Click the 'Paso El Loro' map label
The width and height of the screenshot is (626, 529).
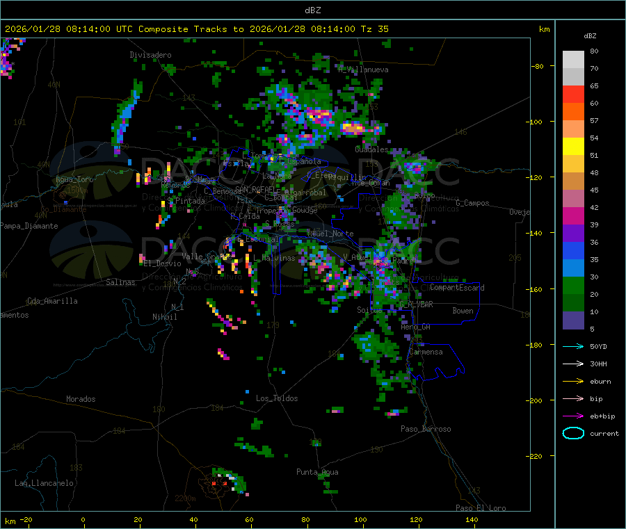coord(481,508)
